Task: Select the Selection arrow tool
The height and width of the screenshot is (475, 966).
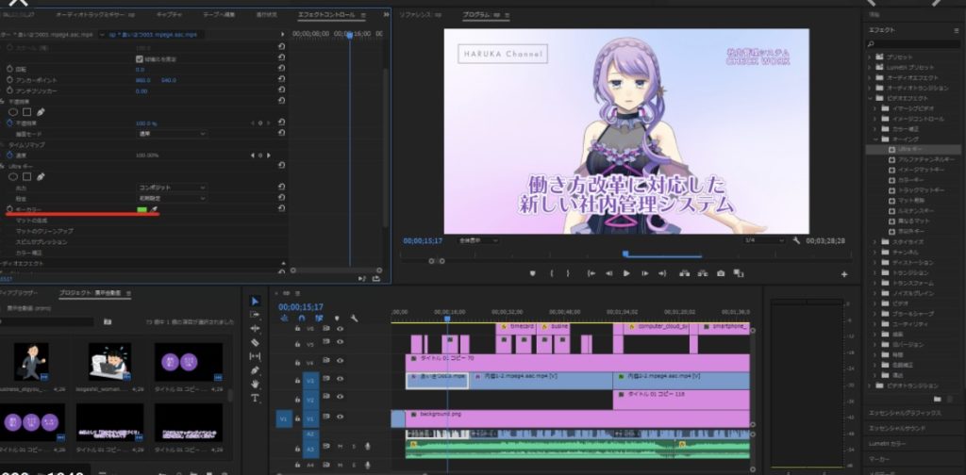Action: pyautogui.click(x=255, y=301)
